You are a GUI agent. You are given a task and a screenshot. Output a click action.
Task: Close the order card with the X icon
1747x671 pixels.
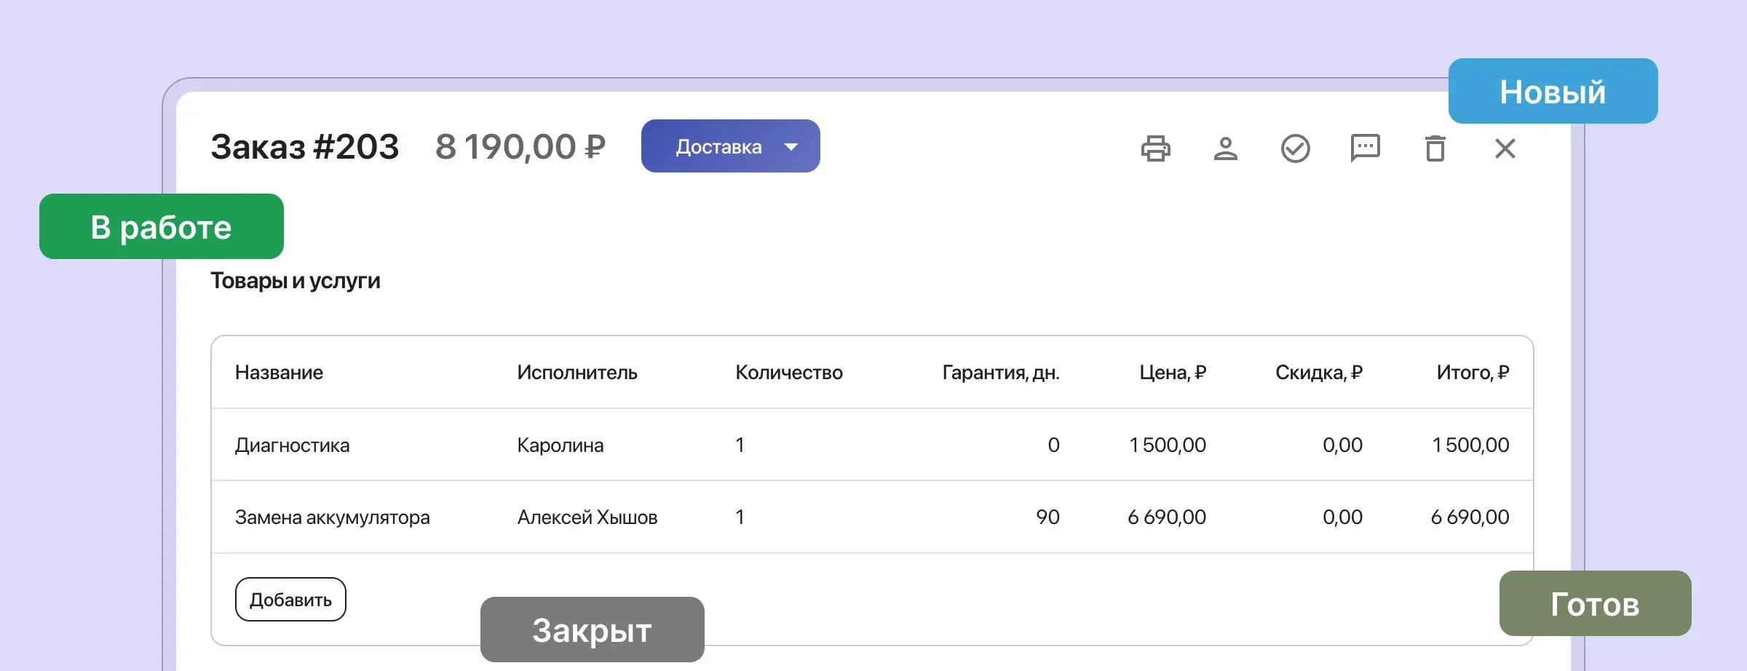(1505, 148)
